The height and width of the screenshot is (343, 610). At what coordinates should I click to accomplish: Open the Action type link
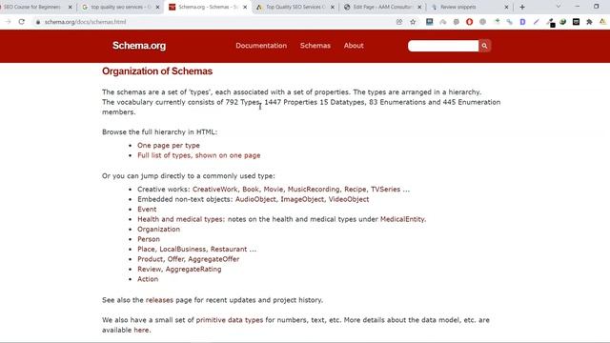pos(148,279)
